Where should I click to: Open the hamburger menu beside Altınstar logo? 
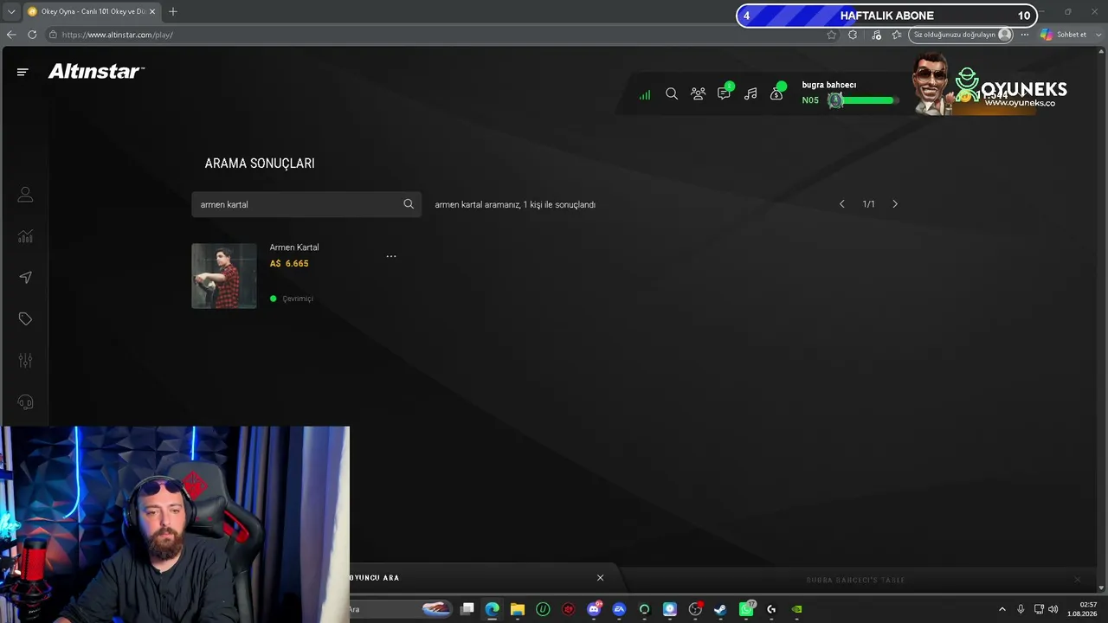(x=23, y=72)
